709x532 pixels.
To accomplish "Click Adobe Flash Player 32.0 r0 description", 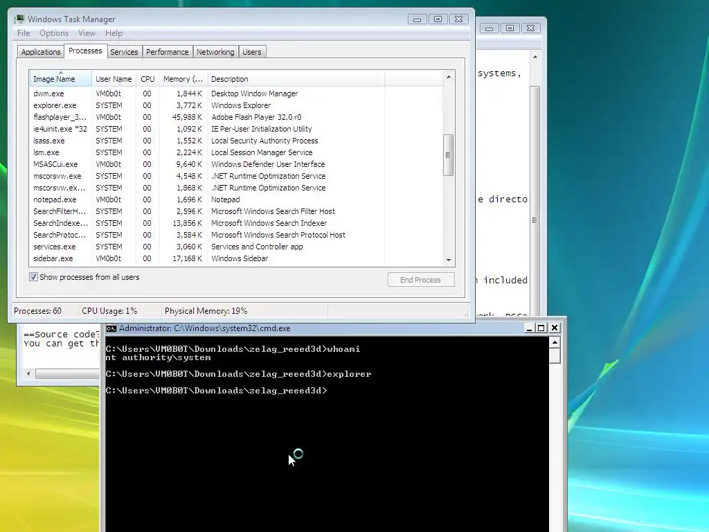I will [x=256, y=117].
